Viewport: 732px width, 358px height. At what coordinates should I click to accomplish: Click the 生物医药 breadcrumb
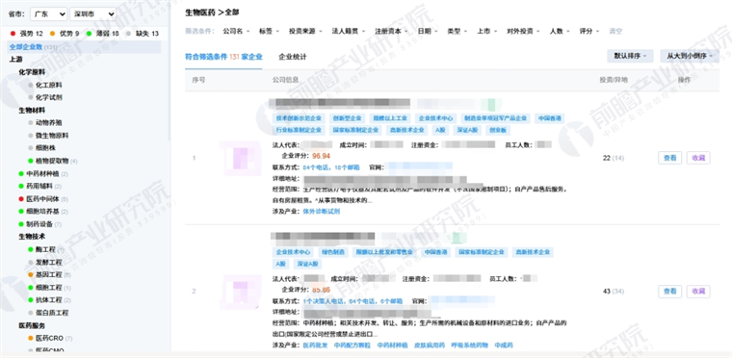click(x=199, y=13)
